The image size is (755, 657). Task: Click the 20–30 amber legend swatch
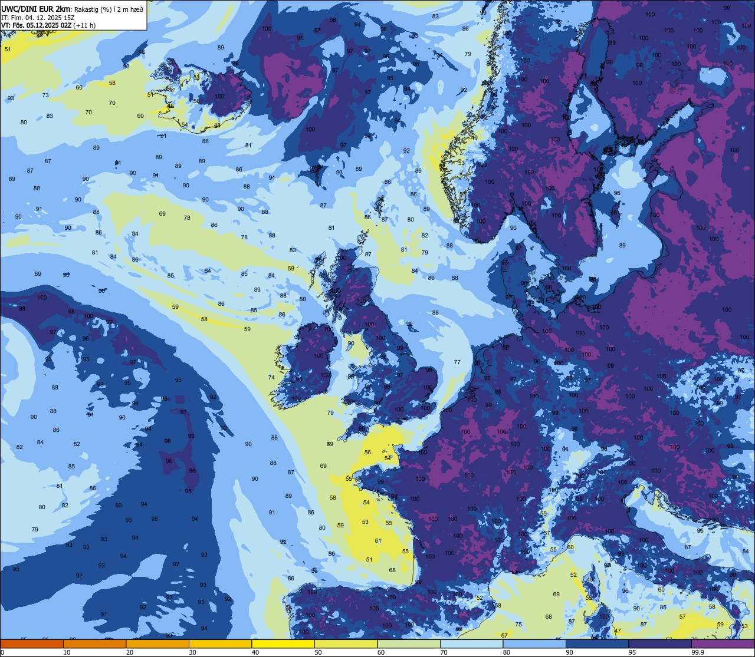pos(157,643)
